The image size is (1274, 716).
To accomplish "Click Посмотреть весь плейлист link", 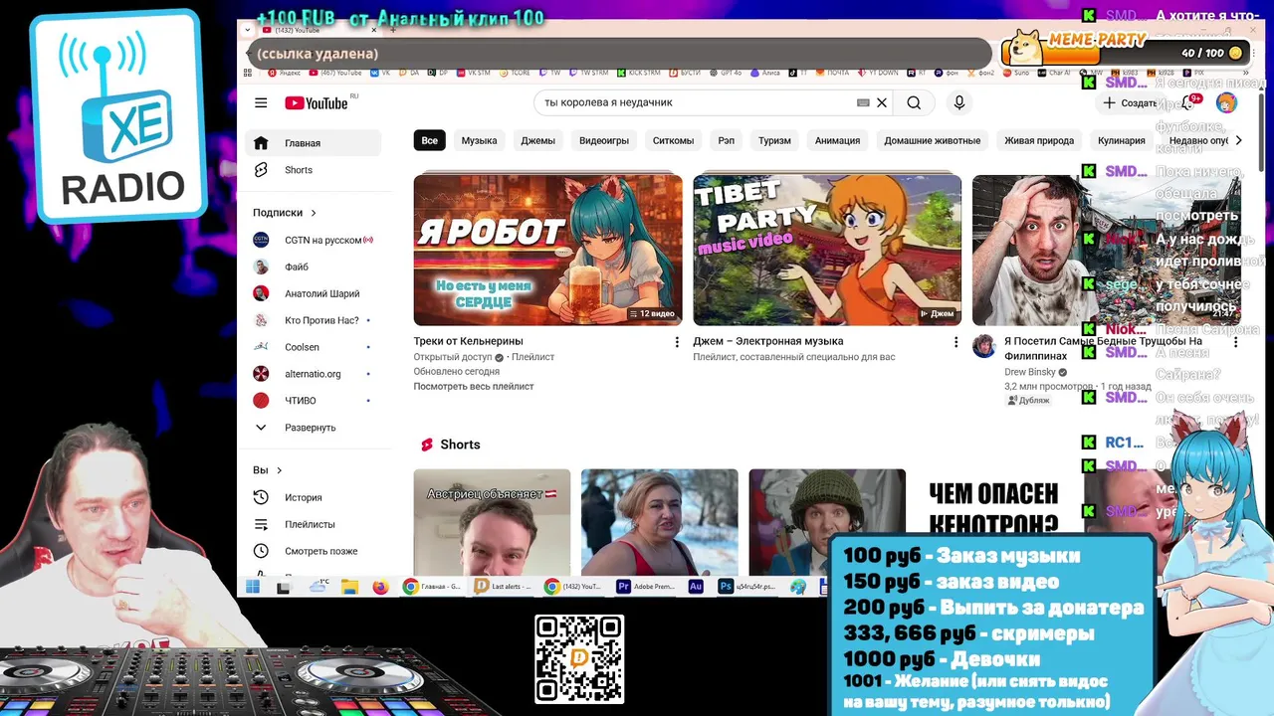I will 474,386.
